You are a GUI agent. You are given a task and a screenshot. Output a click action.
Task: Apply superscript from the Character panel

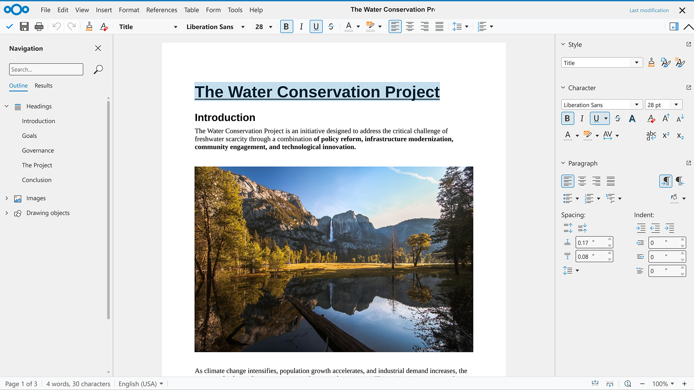(x=666, y=135)
